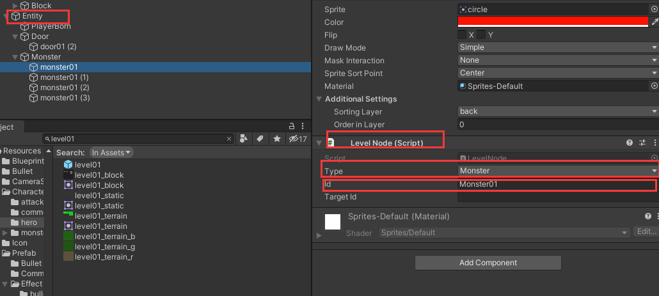Lock the Project panel with padlock icon
Screen dimensions: 659x296
tap(292, 126)
